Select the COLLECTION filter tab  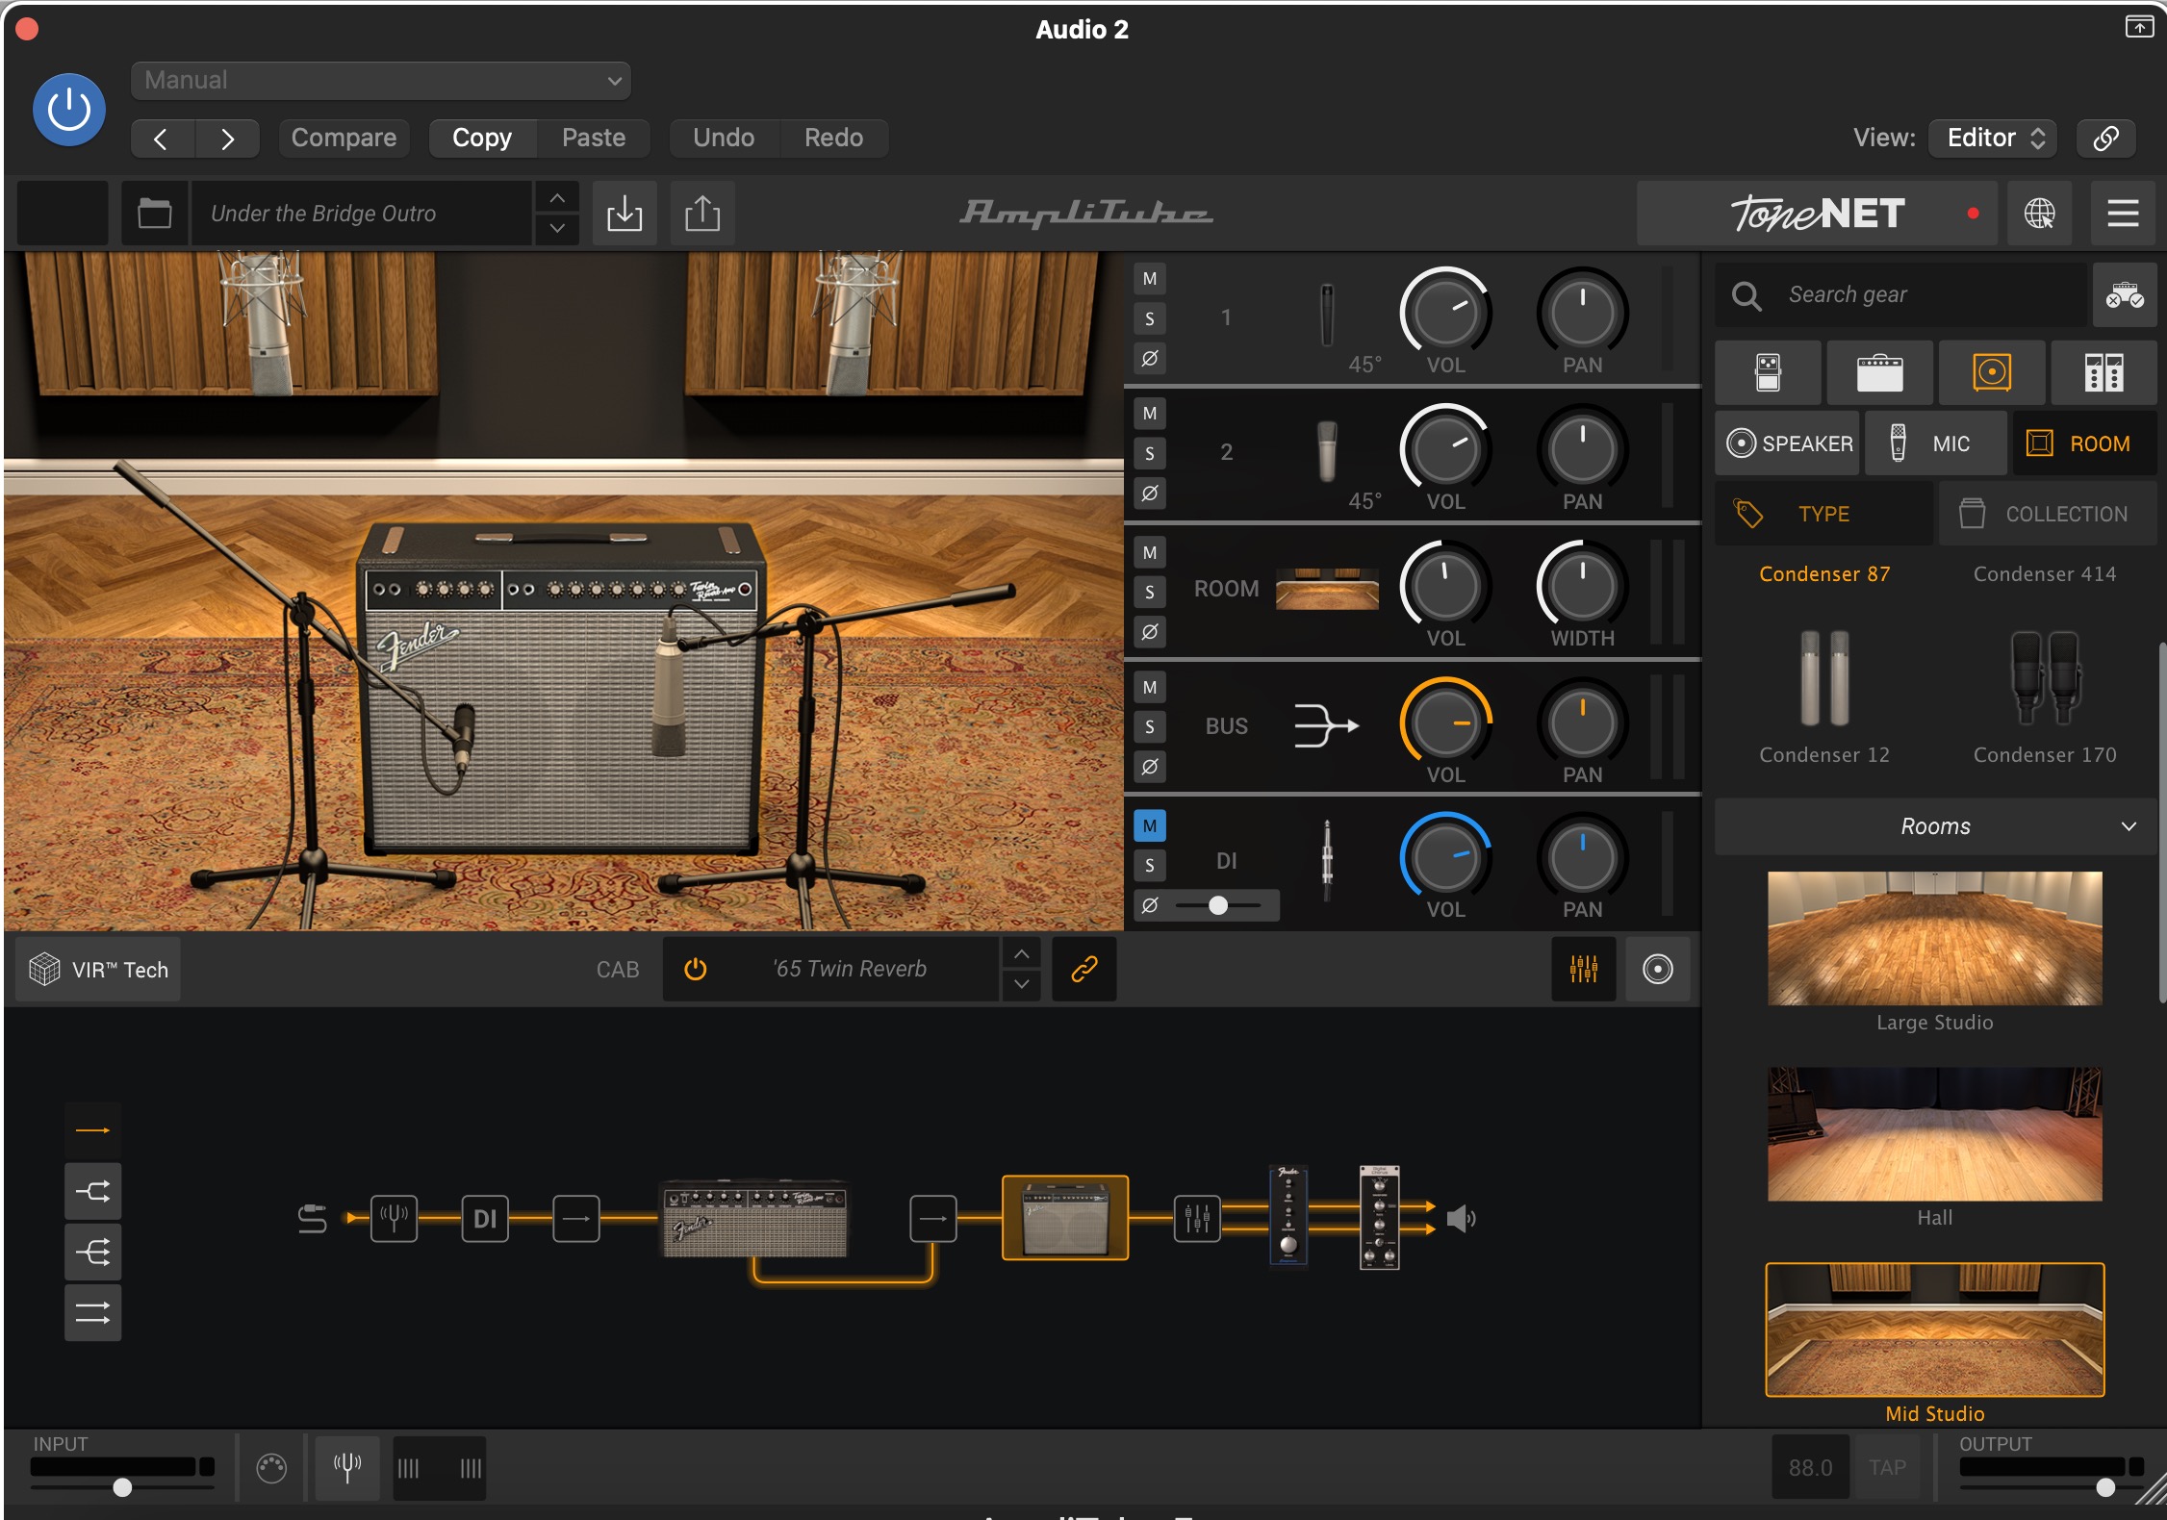click(2048, 514)
